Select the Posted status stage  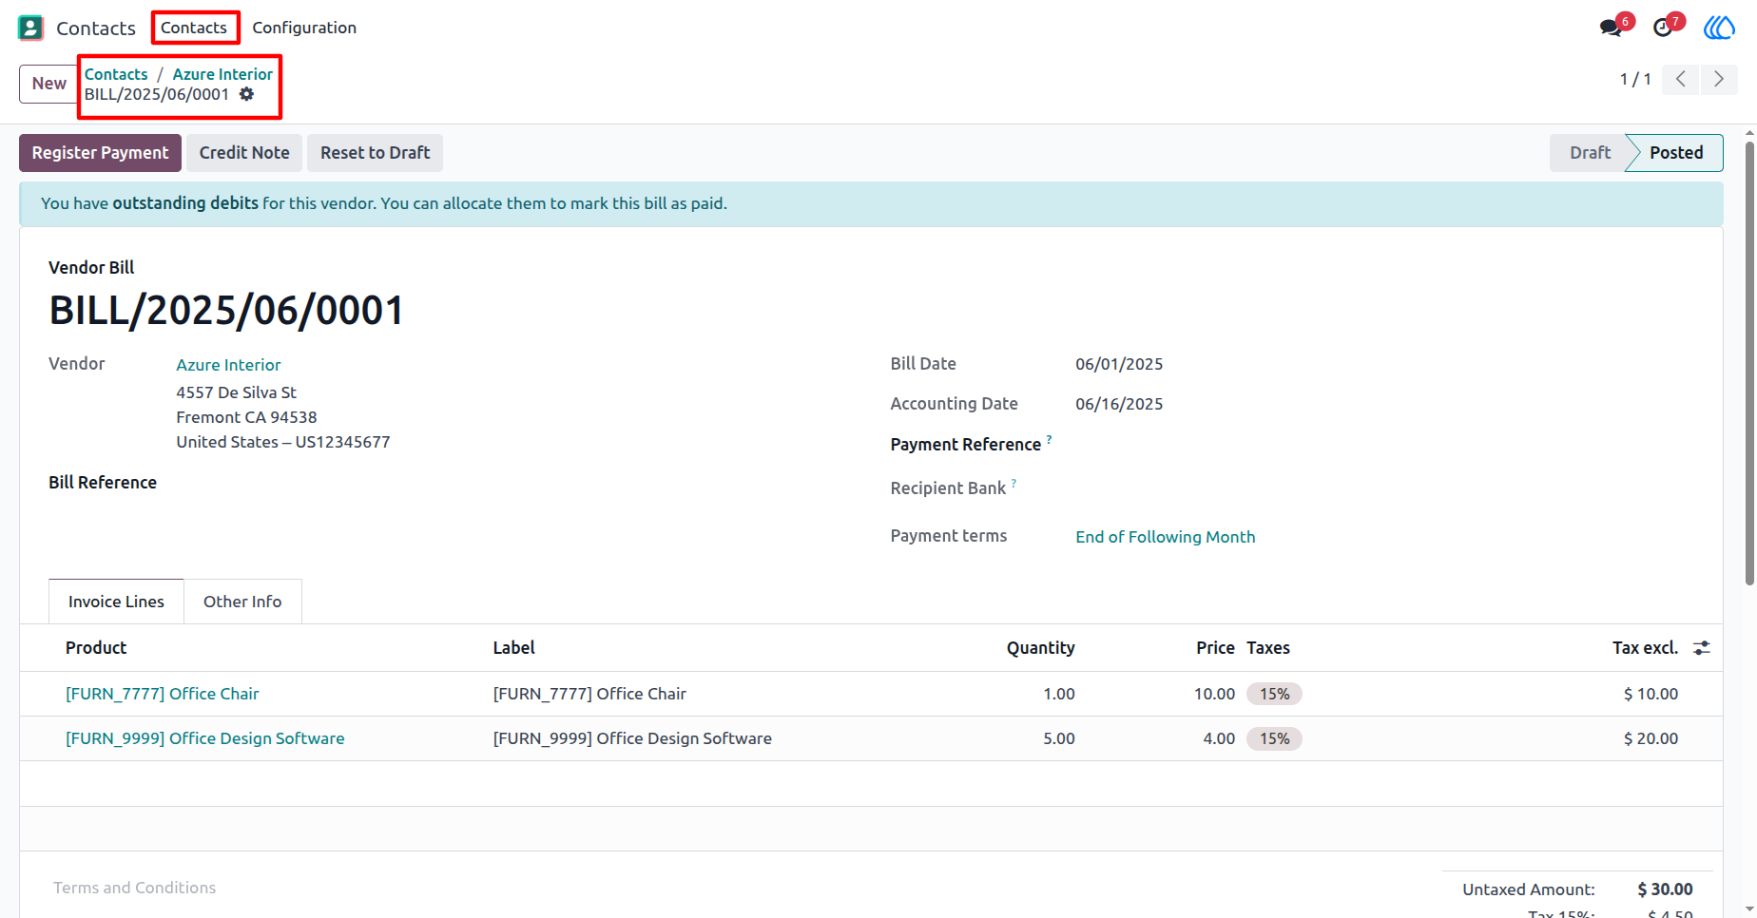[x=1676, y=153]
